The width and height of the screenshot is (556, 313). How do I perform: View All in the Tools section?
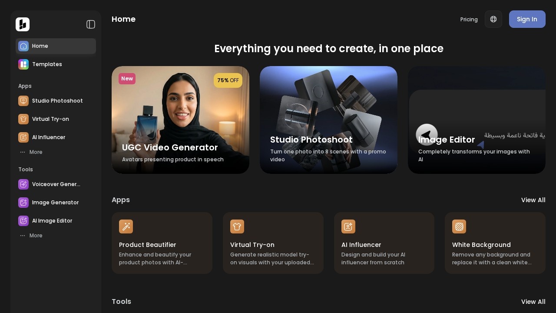(x=533, y=302)
